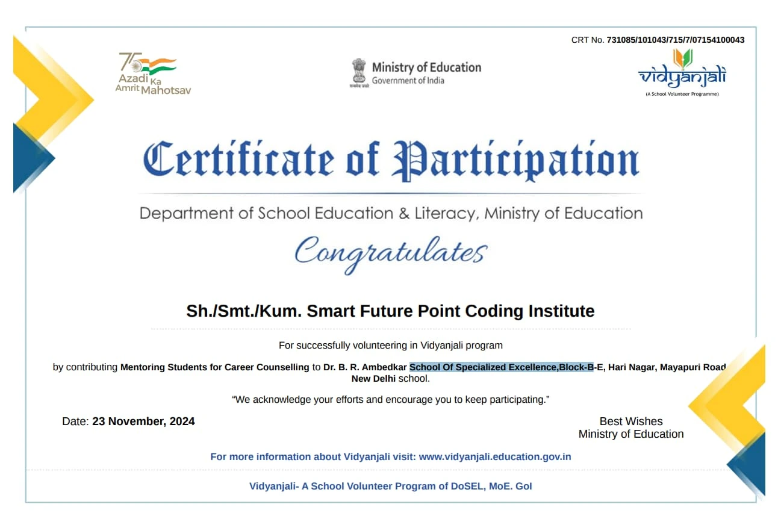The width and height of the screenshot is (778, 516).
Task: Click 'Hari Nagar, Mayapuri Road' in the address
Action: point(667,367)
